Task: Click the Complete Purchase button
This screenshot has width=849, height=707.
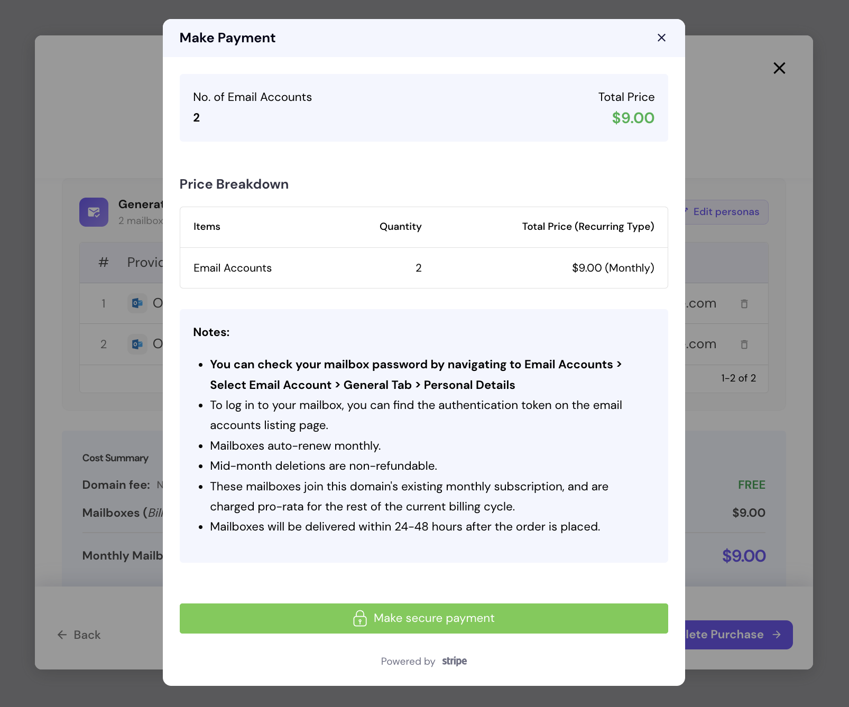Action: click(739, 635)
